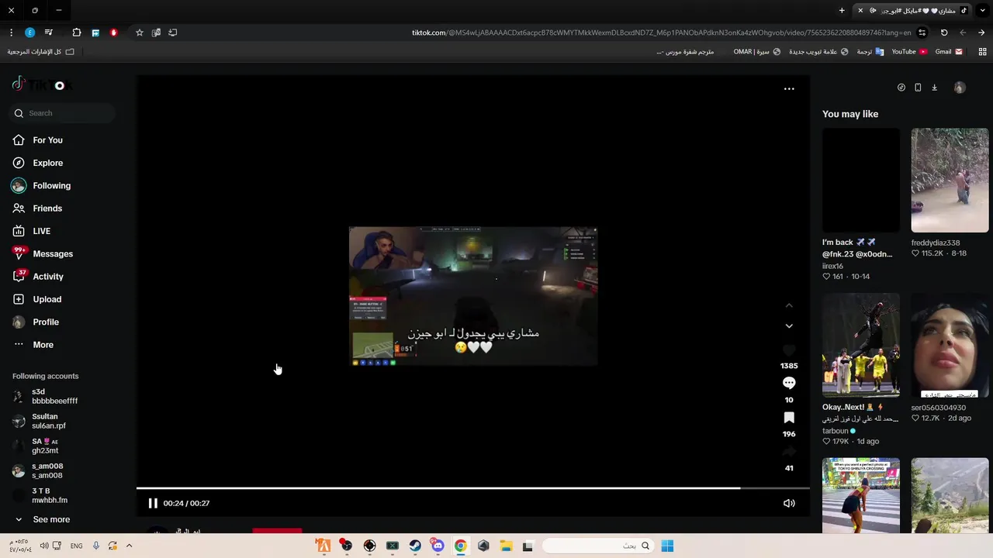993x558 pixels.
Task: Switch the ENG input language indicator
Action: tap(76, 546)
